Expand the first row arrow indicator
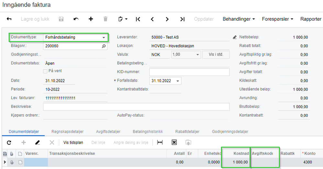 pyautogui.click(x=5, y=163)
